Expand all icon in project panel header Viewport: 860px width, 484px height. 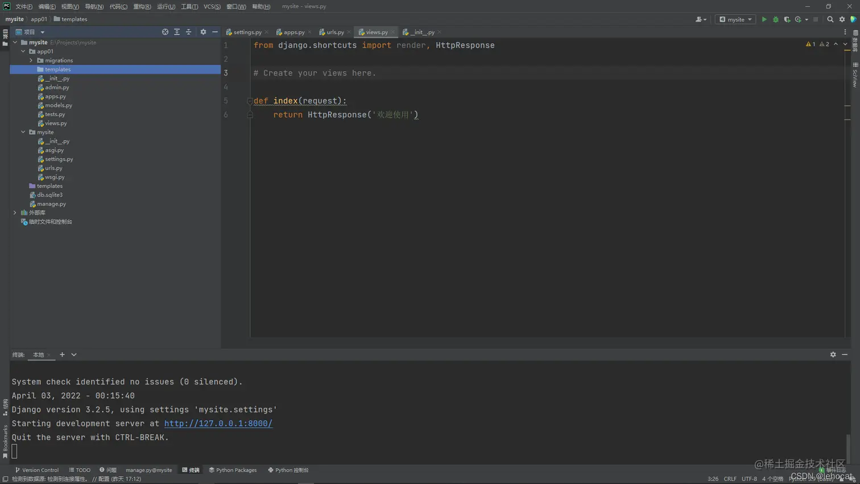click(177, 32)
